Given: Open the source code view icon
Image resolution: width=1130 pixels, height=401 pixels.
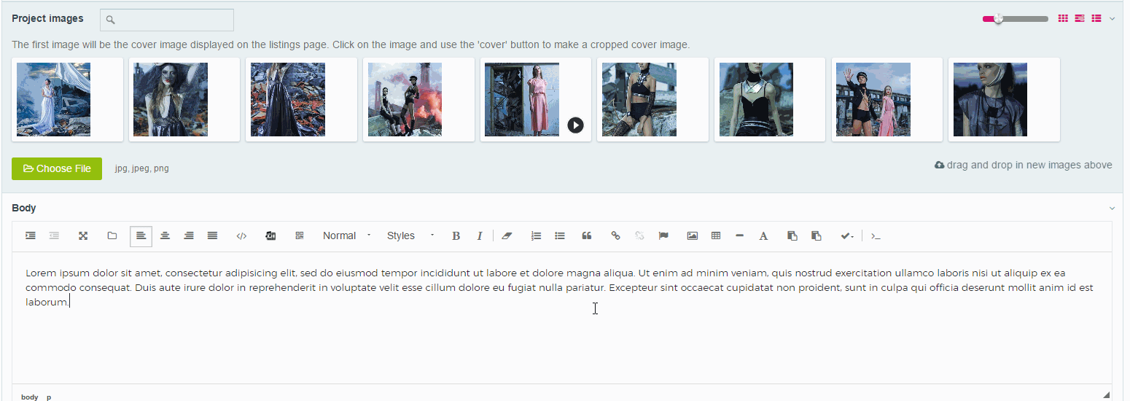Looking at the screenshot, I should [242, 236].
